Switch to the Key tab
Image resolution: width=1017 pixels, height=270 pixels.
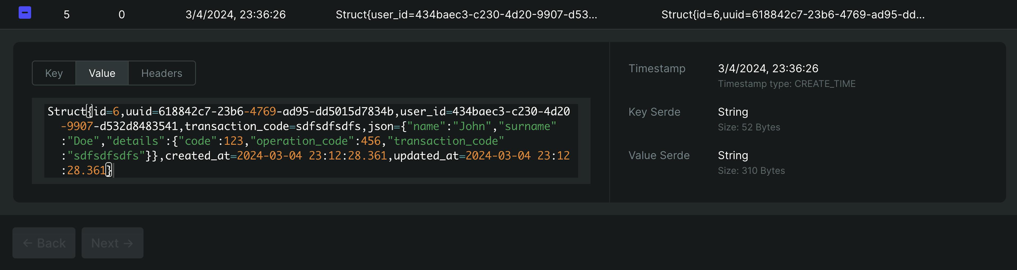(54, 73)
